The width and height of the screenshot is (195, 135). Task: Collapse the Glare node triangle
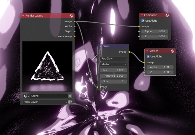(100, 46)
